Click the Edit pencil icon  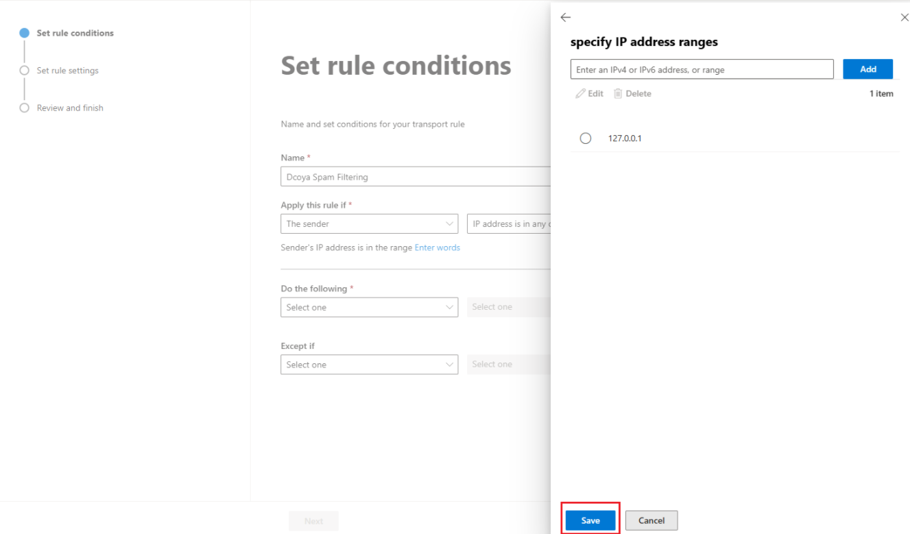[x=581, y=94]
